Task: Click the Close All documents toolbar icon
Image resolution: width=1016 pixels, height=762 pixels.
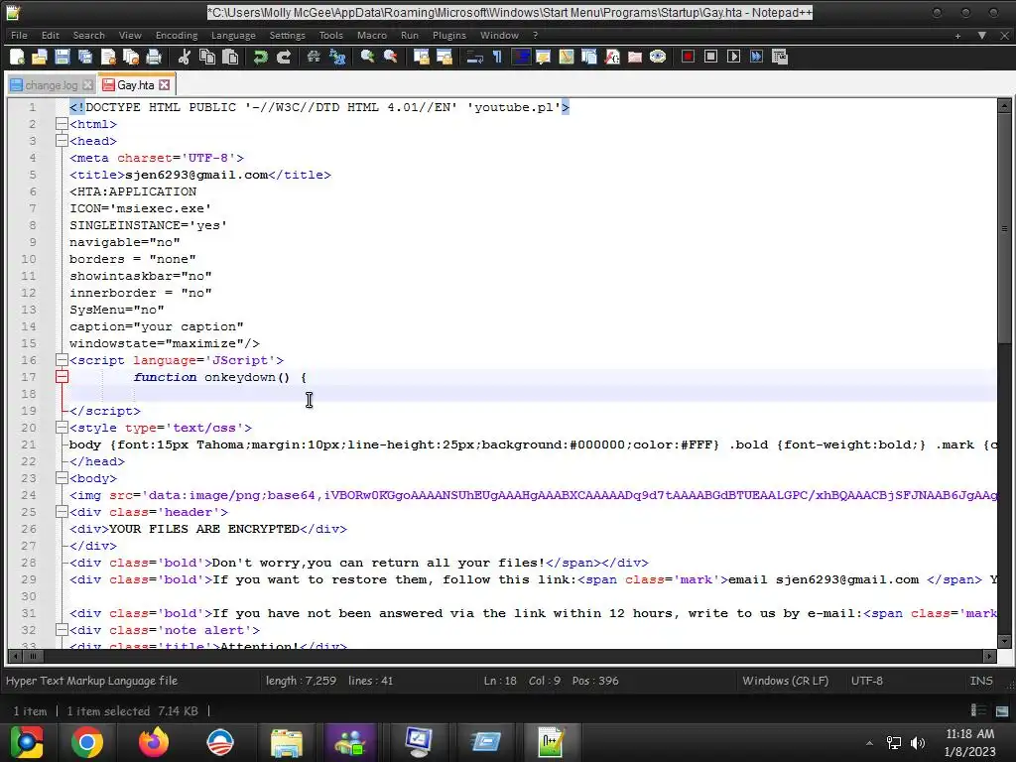Action: pos(131,57)
